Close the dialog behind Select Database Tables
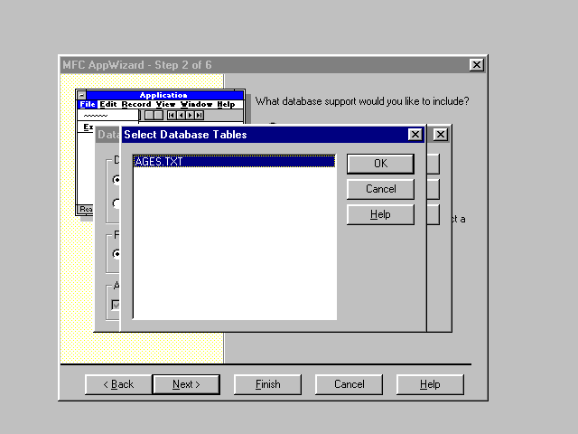578x434 pixels. coord(440,135)
